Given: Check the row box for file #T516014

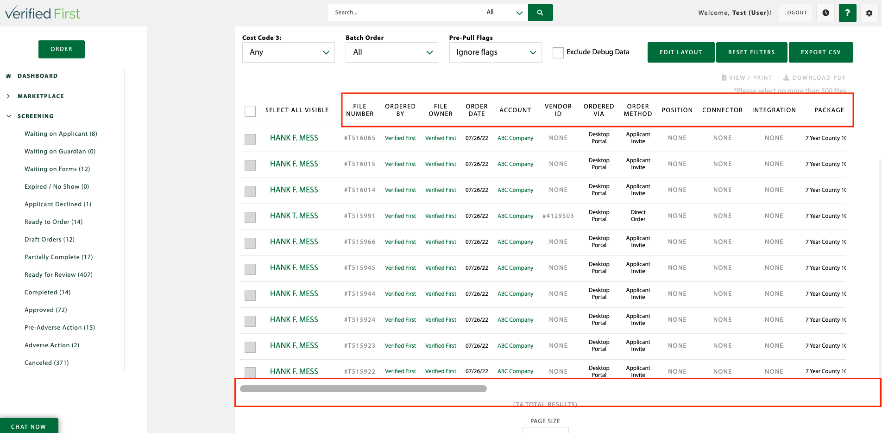Looking at the screenshot, I should tap(250, 191).
